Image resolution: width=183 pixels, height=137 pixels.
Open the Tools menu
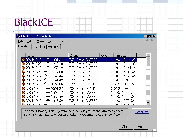[x=52, y=41]
